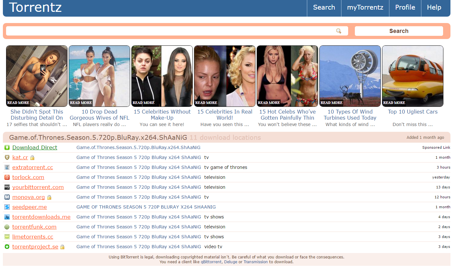453x269 pixels.
Task: Click the Deluge client link
Action: [230, 262]
